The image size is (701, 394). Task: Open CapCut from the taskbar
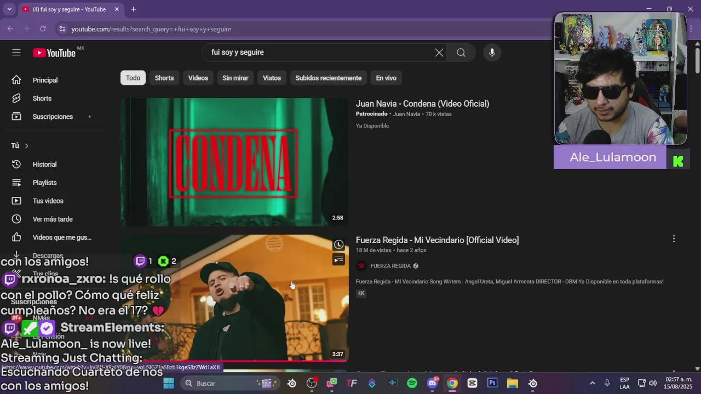pyautogui.click(x=472, y=383)
